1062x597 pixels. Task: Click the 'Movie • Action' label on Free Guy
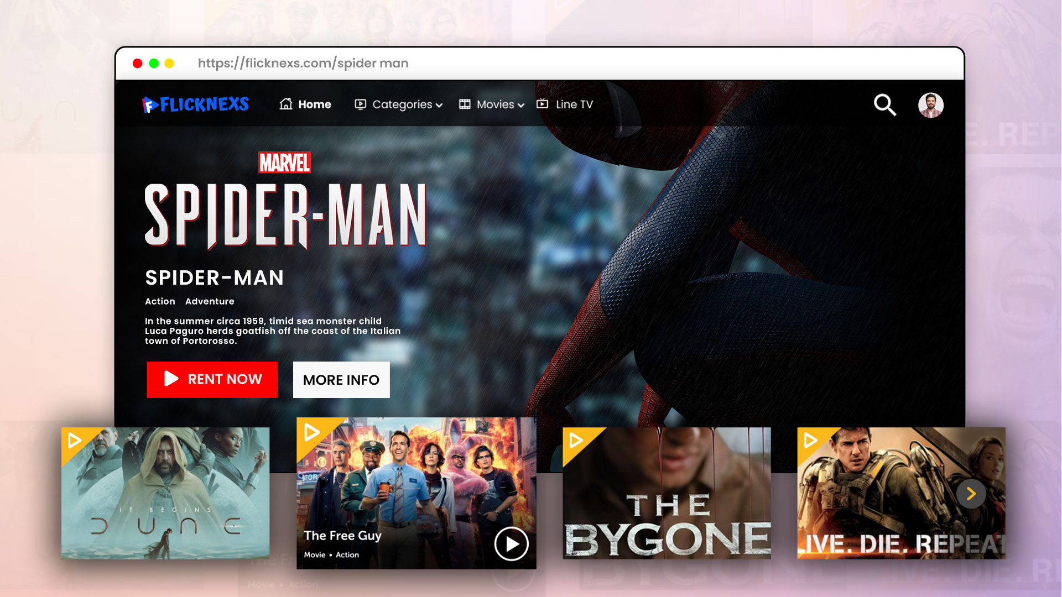pos(331,554)
